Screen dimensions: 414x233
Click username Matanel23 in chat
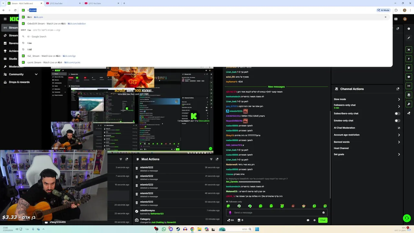(232, 192)
